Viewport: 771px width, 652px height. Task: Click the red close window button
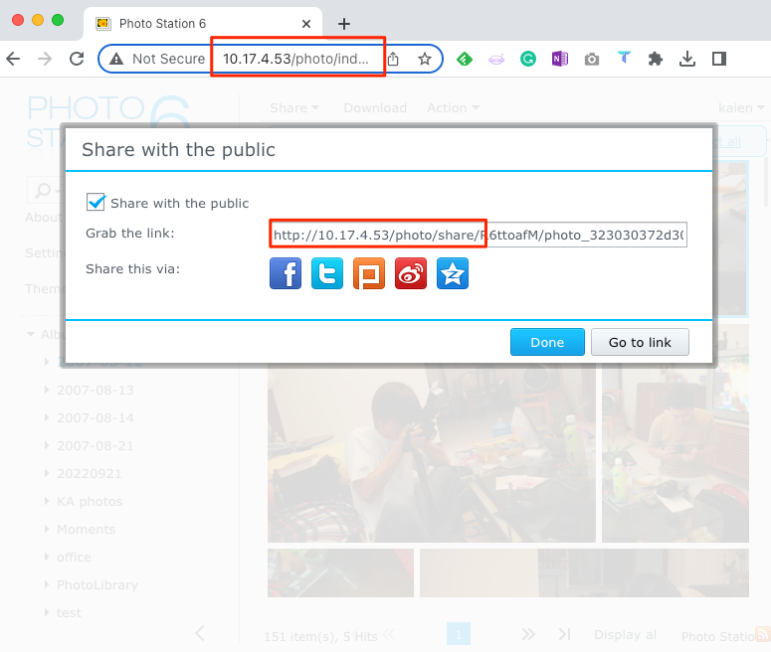click(18, 20)
